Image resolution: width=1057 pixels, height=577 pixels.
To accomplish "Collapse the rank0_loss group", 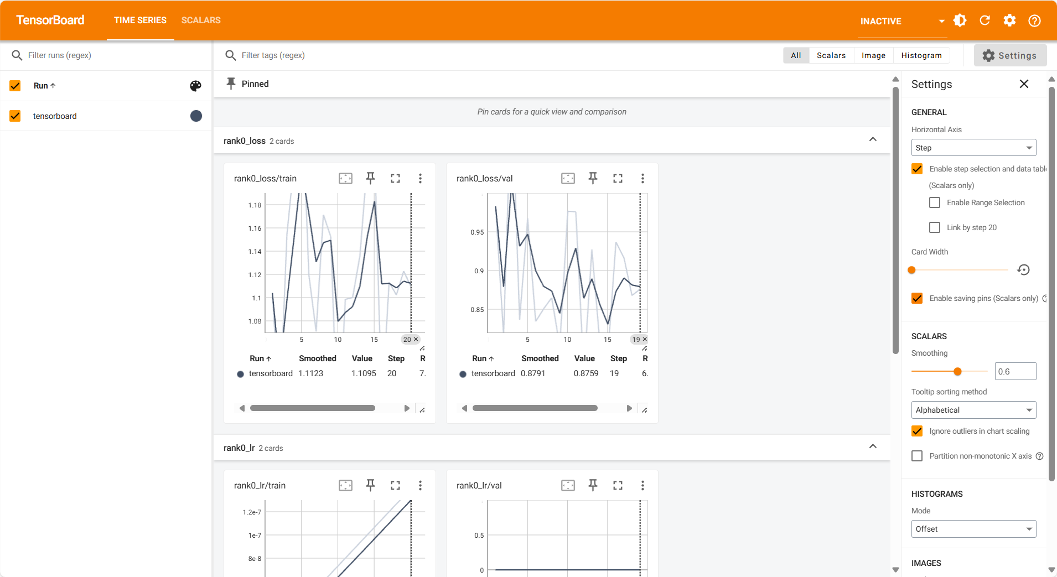I will (x=873, y=139).
